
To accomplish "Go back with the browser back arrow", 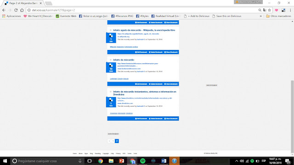I will (4, 10).
